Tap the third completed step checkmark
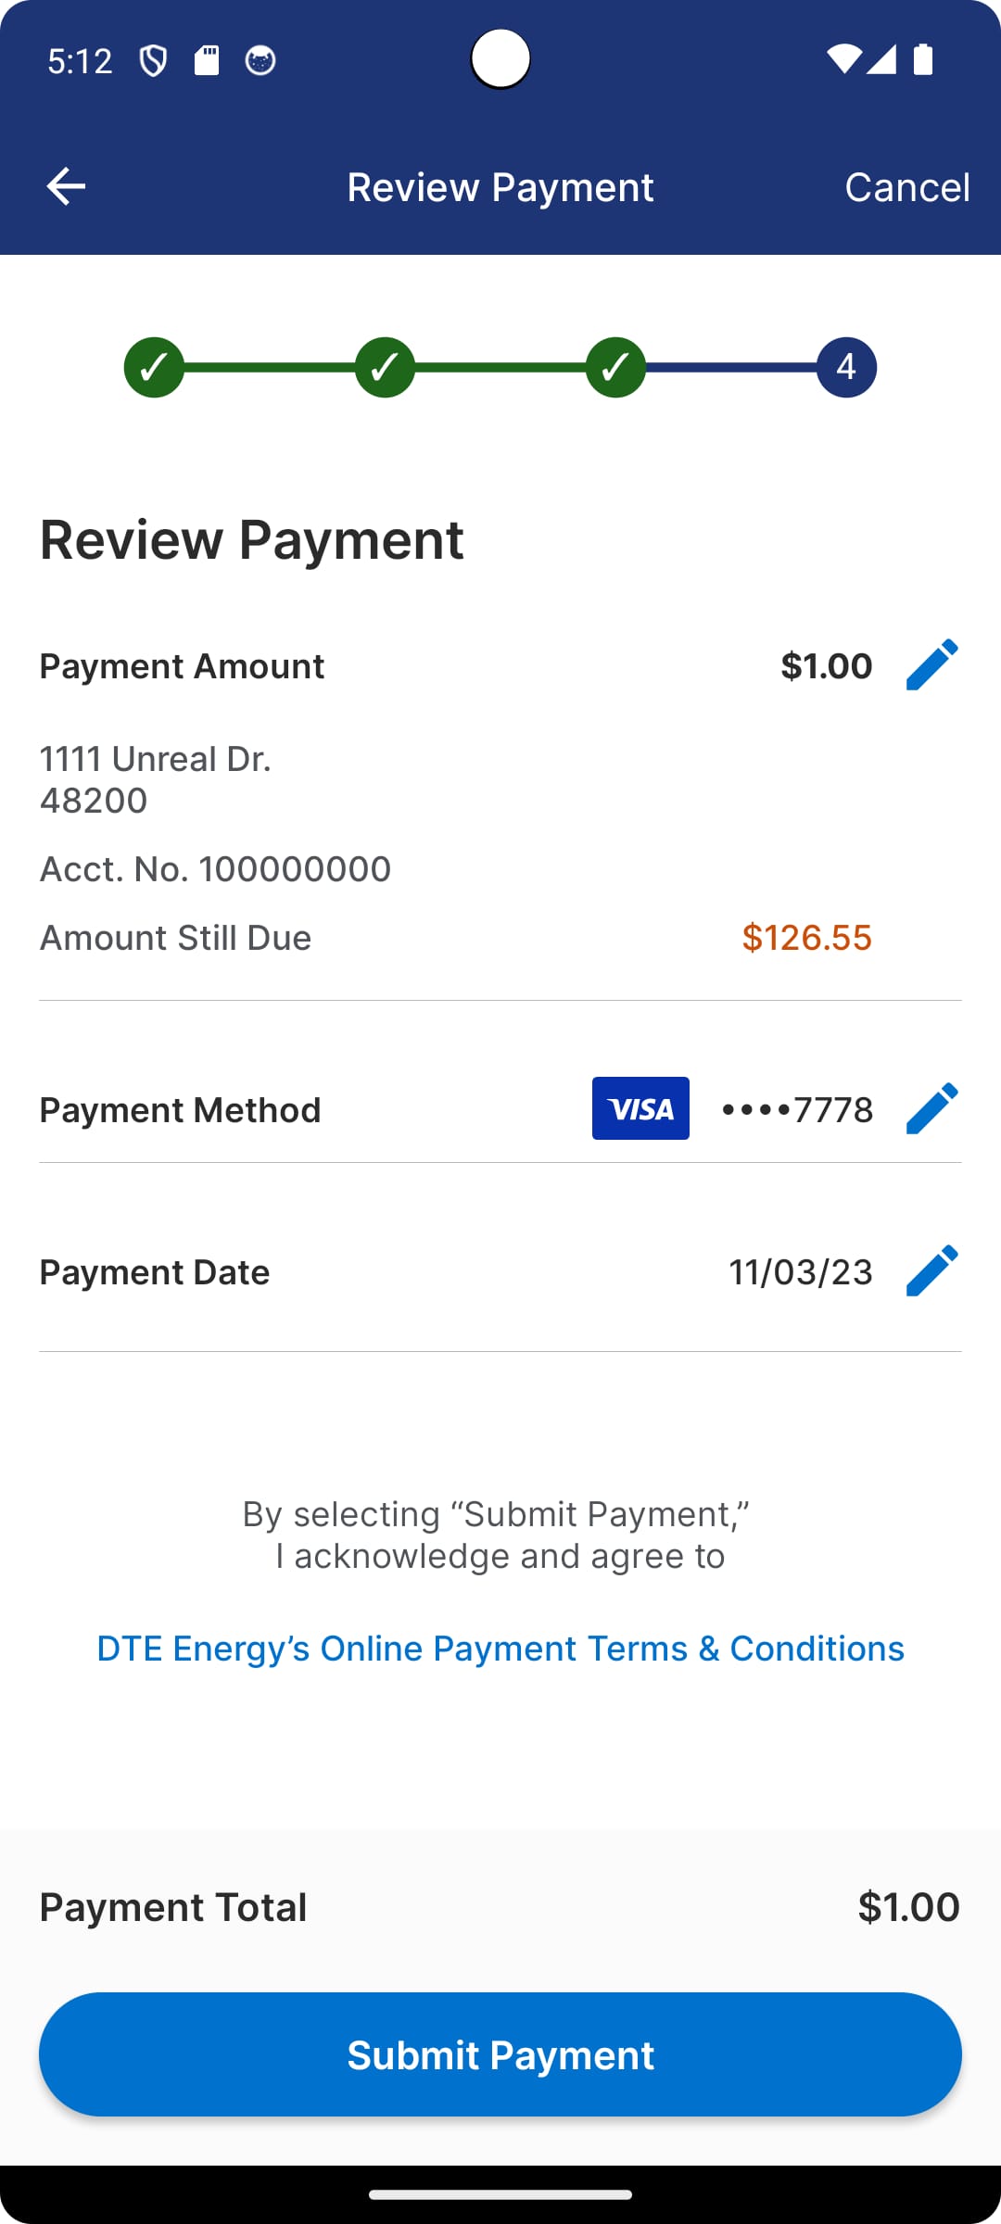 pyautogui.click(x=615, y=367)
